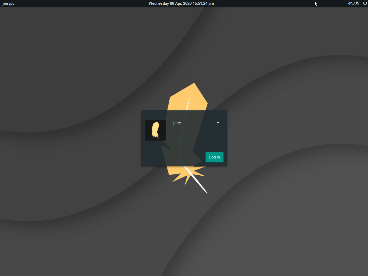The width and height of the screenshot is (368, 276).
Task: Click jerry's feather avatar picture
Action: [155, 130]
